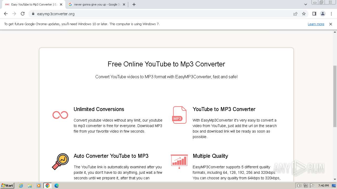Open the Chrome profile avatar

(x=323, y=14)
